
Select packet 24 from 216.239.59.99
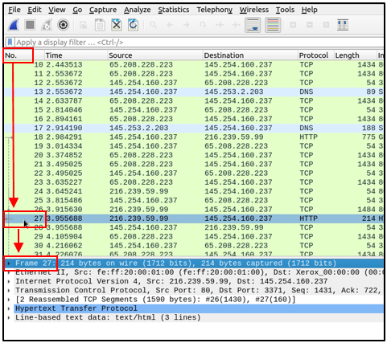coord(194,191)
